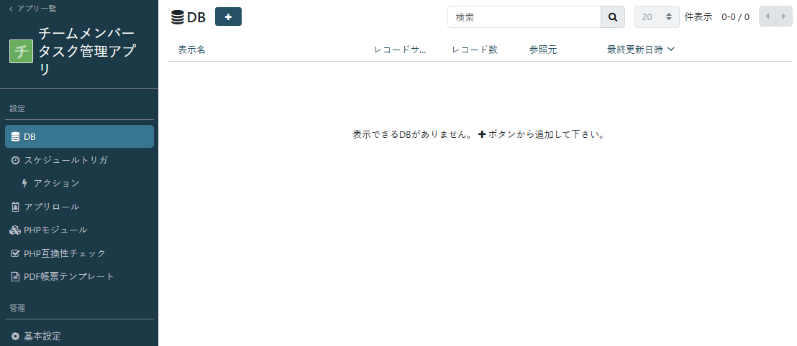Click the magnifying glass search button
Screen dimensions: 797x346
pyautogui.click(x=612, y=17)
